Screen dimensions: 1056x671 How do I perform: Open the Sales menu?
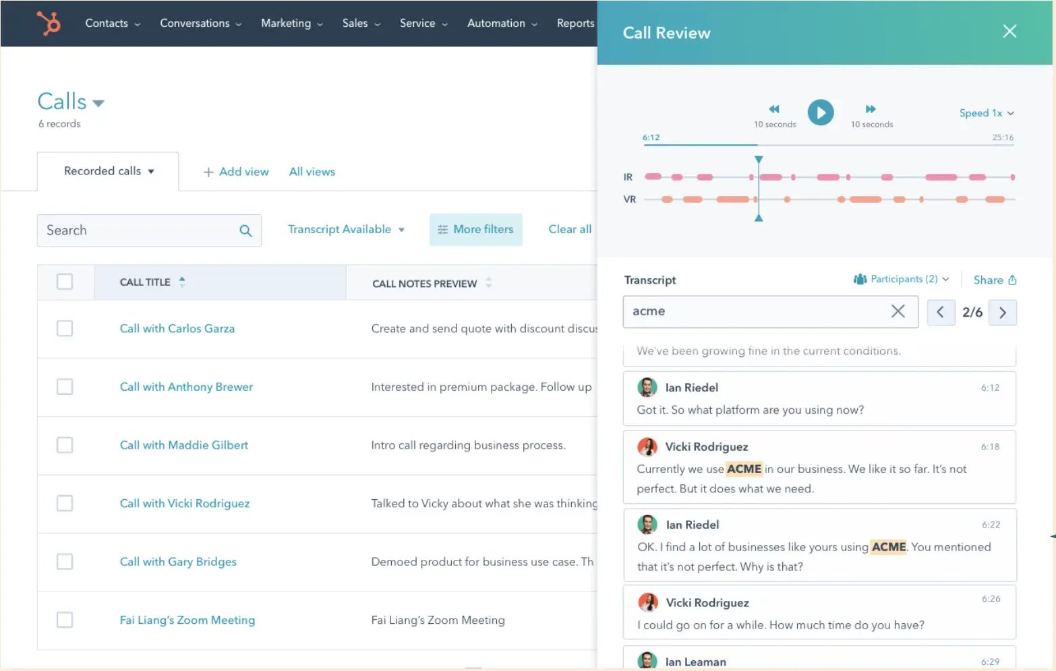tap(361, 24)
